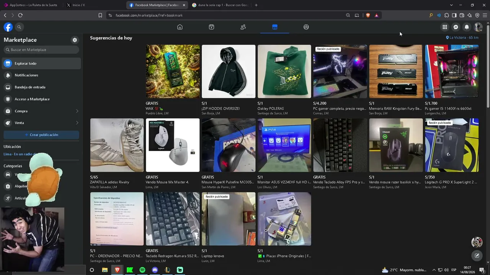
Task: Open Bandeja de entrada
Action: (42, 87)
